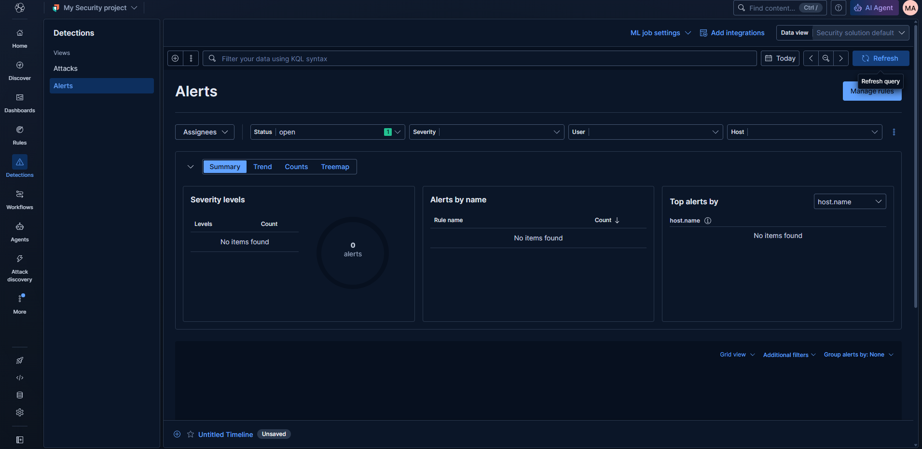
Task: Go to next time window arrow
Action: 841,58
